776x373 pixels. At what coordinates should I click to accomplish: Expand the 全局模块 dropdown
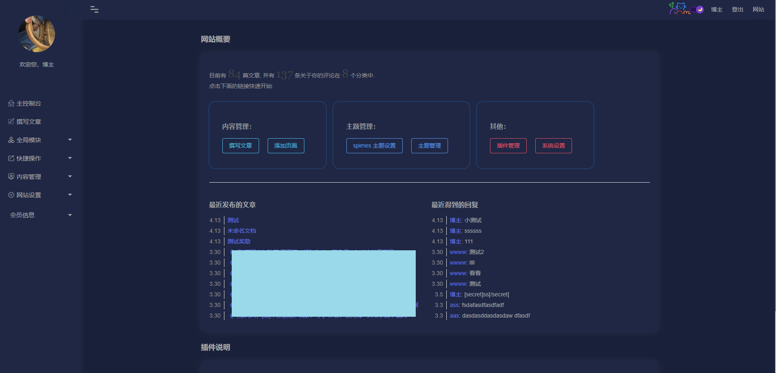pyautogui.click(x=70, y=139)
